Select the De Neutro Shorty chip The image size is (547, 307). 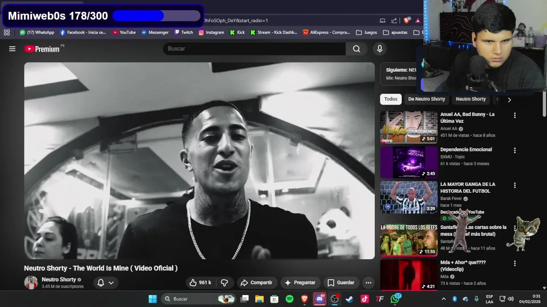click(426, 99)
